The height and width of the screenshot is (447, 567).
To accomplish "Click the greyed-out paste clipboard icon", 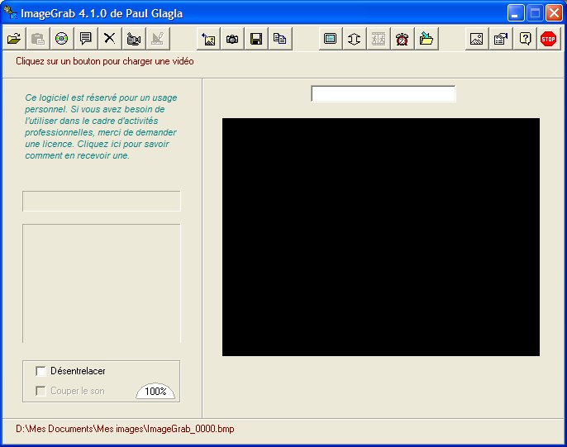I will click(x=38, y=38).
